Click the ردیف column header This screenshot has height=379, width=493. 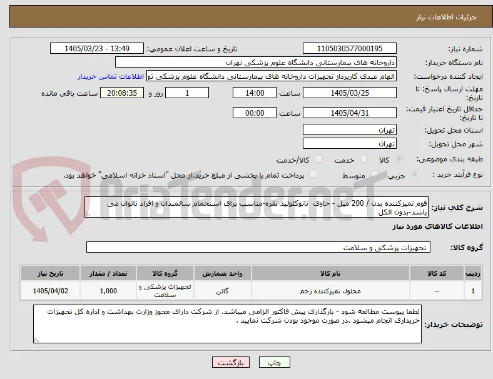[473, 273]
